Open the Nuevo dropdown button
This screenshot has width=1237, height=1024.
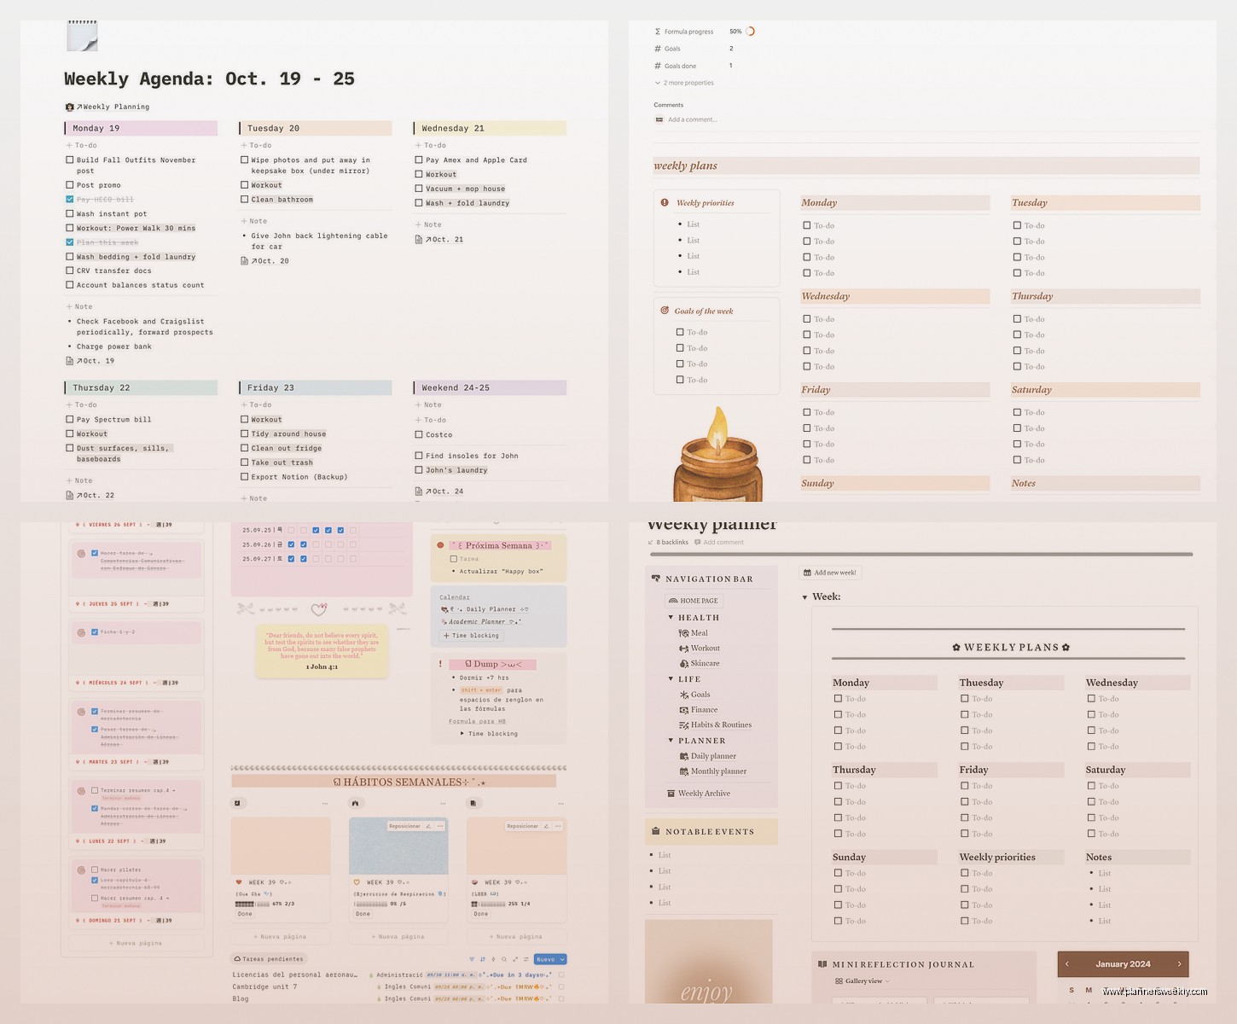pos(550,958)
